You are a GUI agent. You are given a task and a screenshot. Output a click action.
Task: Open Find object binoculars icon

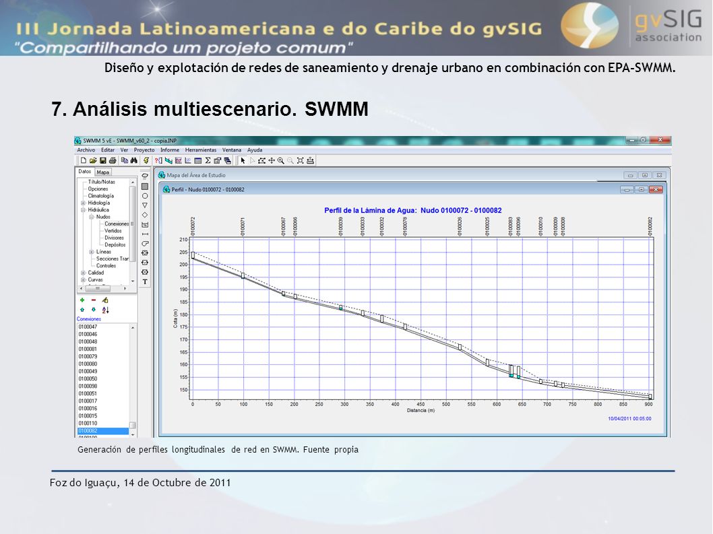tap(133, 160)
